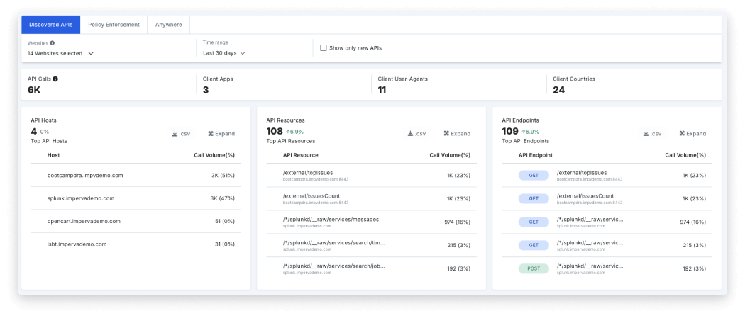This screenshot has height=318, width=745.
Task: Expand the API Hosts panel
Action: click(221, 133)
